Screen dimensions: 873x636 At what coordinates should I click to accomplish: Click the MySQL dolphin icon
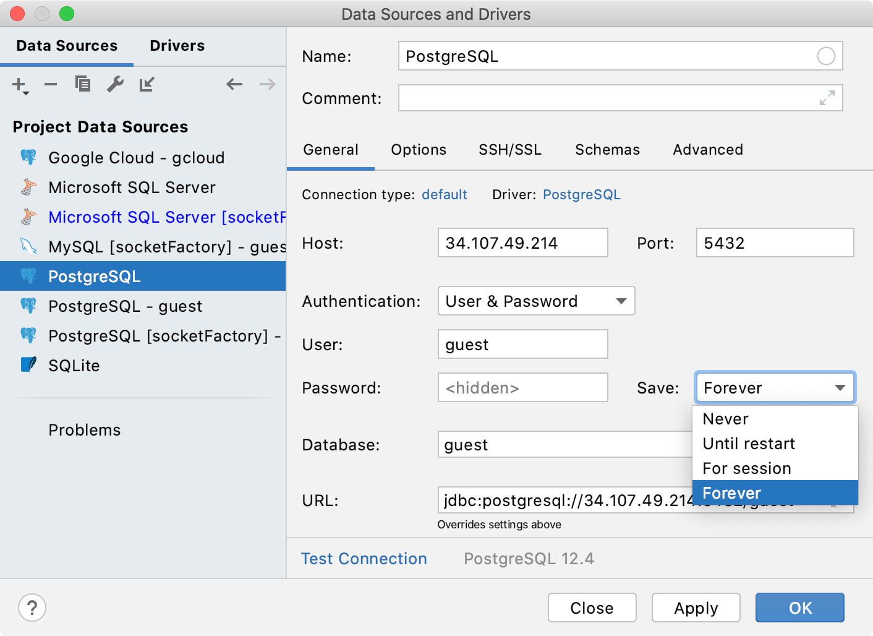click(x=28, y=246)
